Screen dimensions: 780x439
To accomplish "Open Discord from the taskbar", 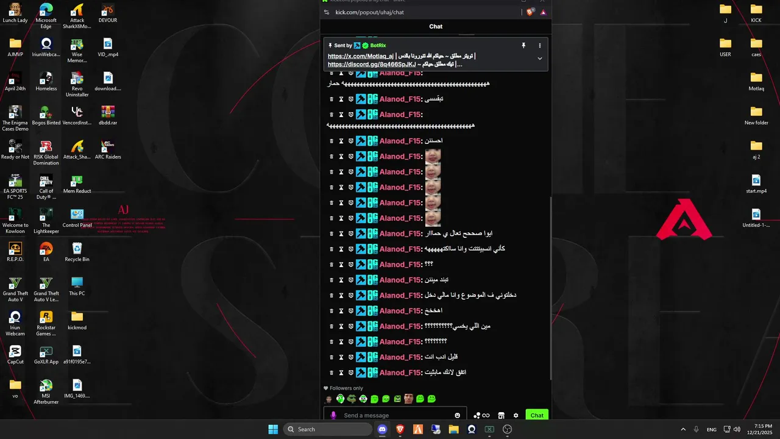I will pyautogui.click(x=382, y=429).
